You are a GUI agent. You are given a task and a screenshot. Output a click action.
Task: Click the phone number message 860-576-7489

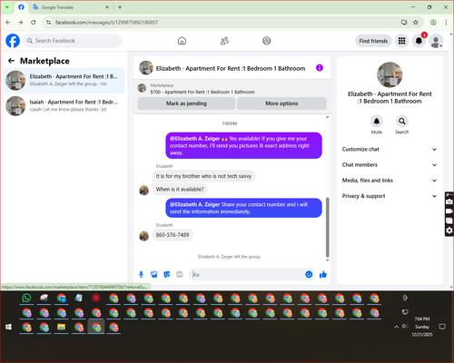point(173,235)
